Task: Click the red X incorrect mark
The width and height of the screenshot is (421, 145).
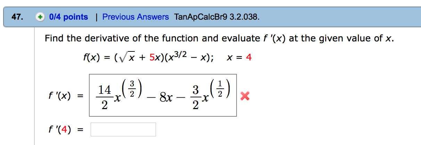Action: coord(245,97)
